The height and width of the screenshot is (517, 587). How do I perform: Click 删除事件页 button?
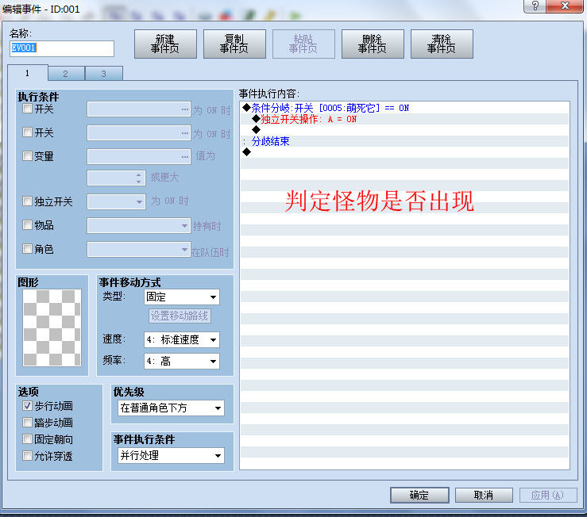pos(373,44)
